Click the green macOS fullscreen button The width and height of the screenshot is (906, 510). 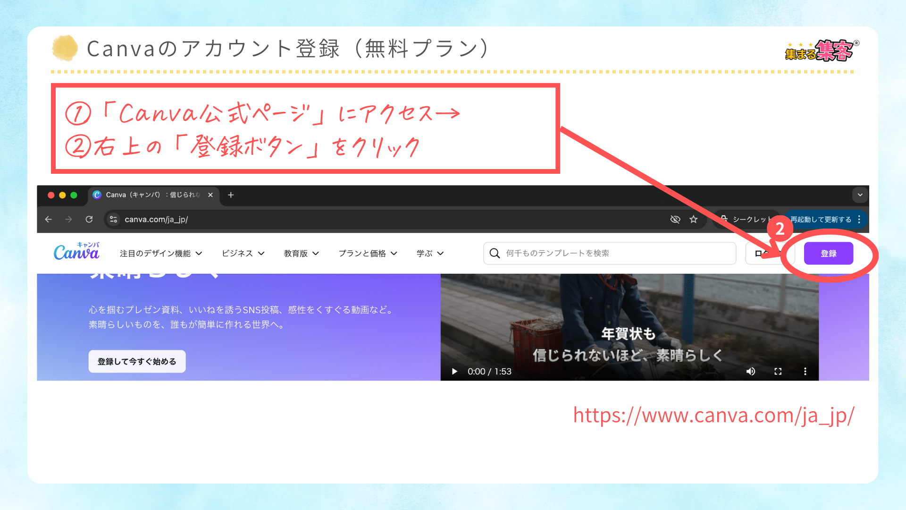click(74, 195)
